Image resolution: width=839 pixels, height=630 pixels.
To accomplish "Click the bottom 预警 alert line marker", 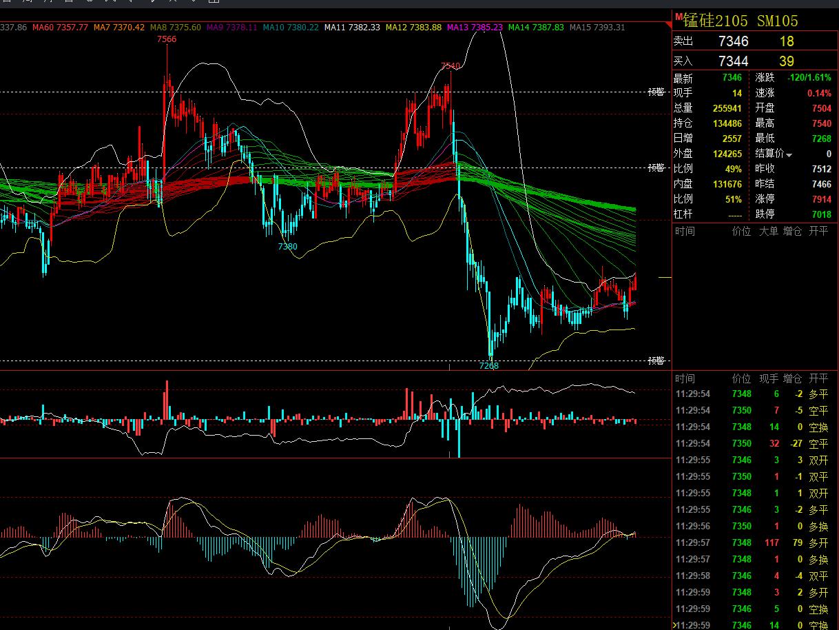I will [656, 360].
